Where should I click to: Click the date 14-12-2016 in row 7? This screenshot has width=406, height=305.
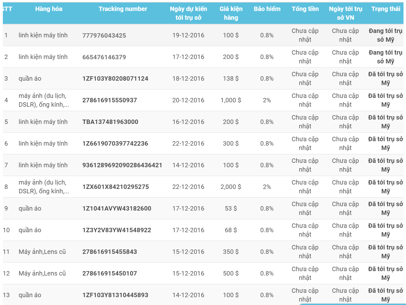[188, 165]
